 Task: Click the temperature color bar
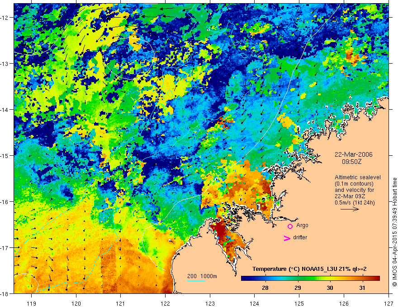(x=310, y=278)
